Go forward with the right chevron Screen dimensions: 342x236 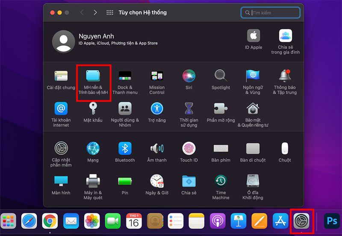pos(95,13)
